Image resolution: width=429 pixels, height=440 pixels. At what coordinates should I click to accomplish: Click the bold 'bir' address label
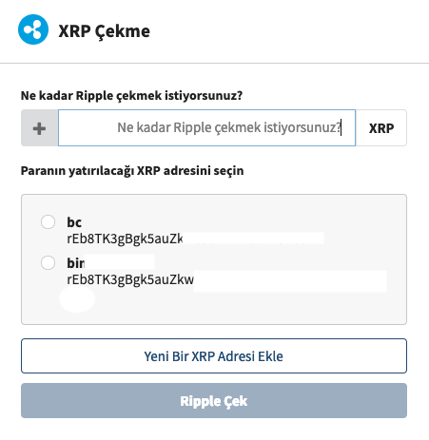click(x=75, y=263)
